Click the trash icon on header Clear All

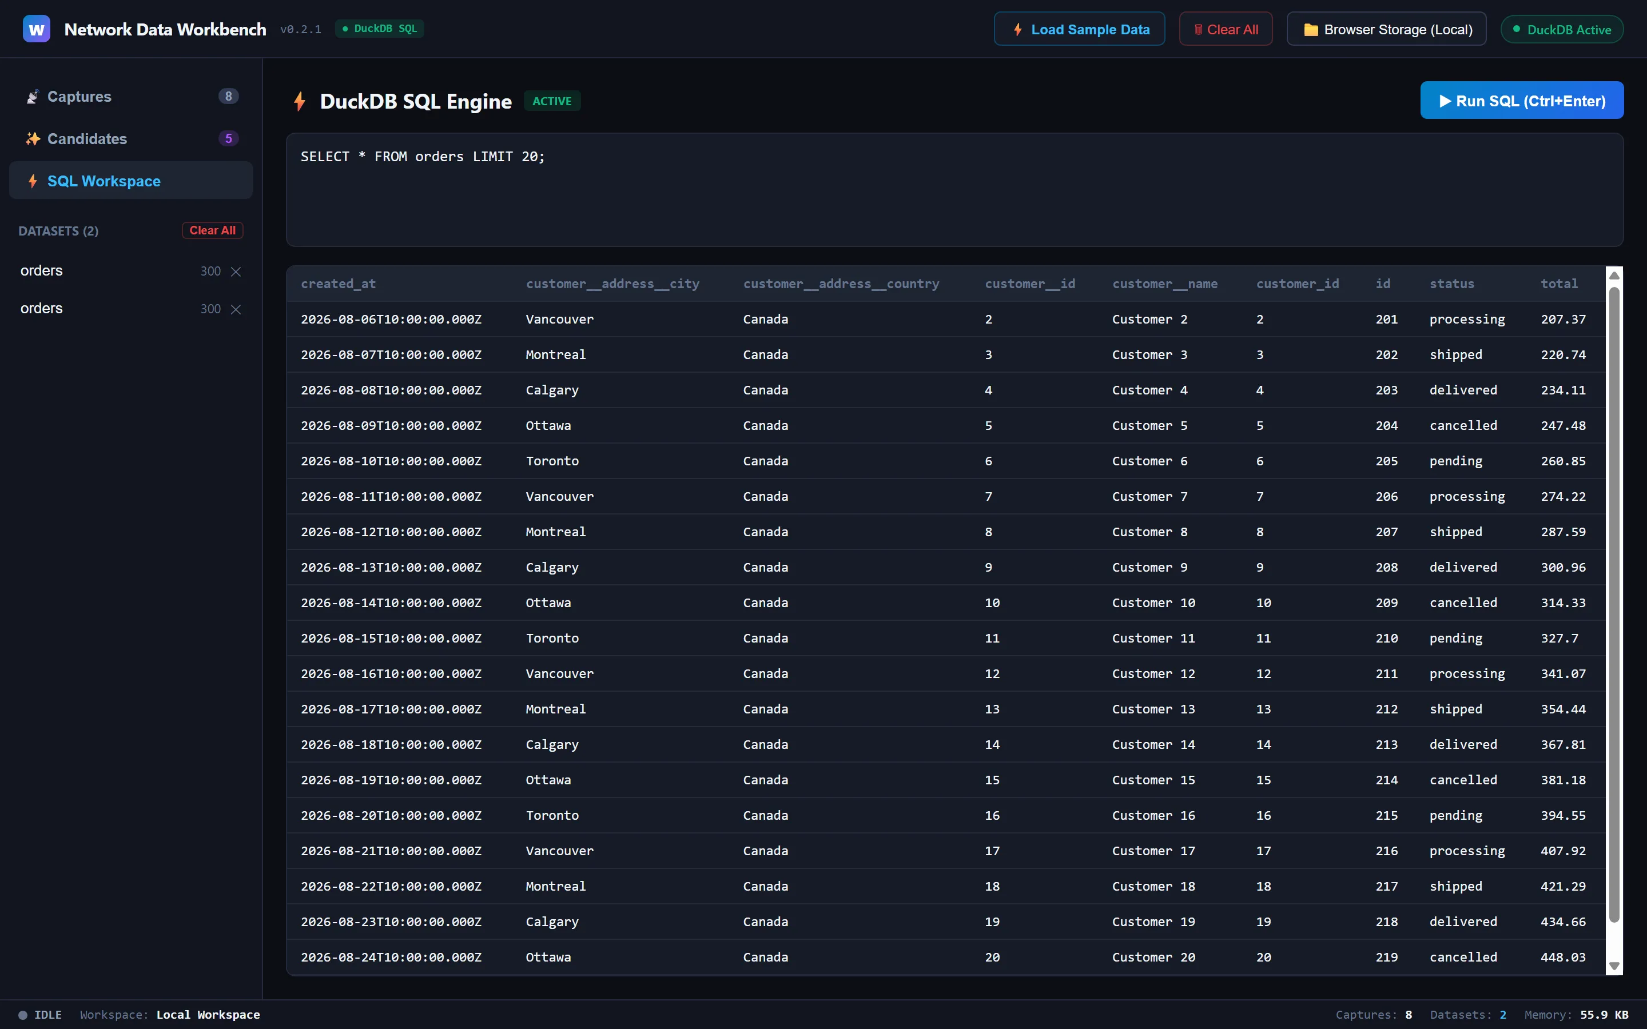click(x=1198, y=29)
